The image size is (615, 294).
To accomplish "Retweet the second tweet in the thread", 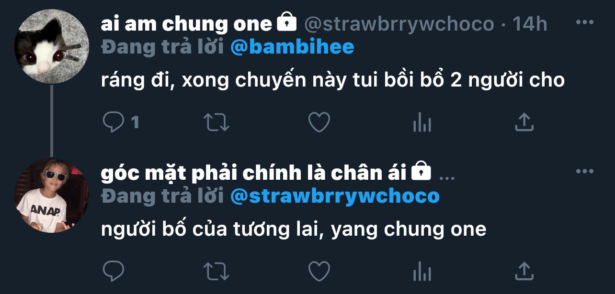I will pos(216,272).
